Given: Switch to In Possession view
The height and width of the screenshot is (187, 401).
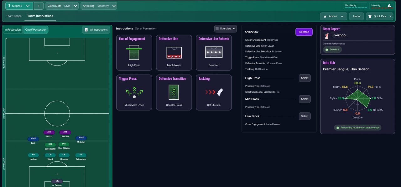Looking at the screenshot, I should 13,30.
